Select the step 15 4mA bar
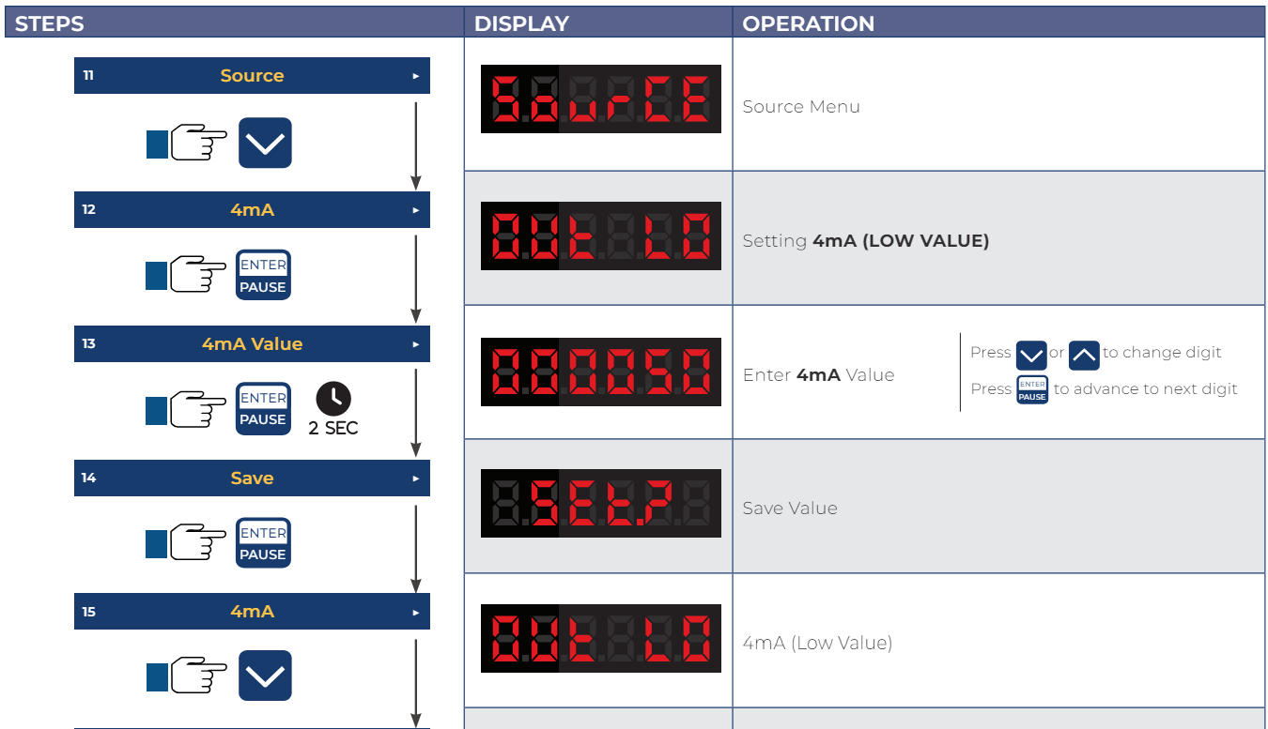 (x=252, y=611)
